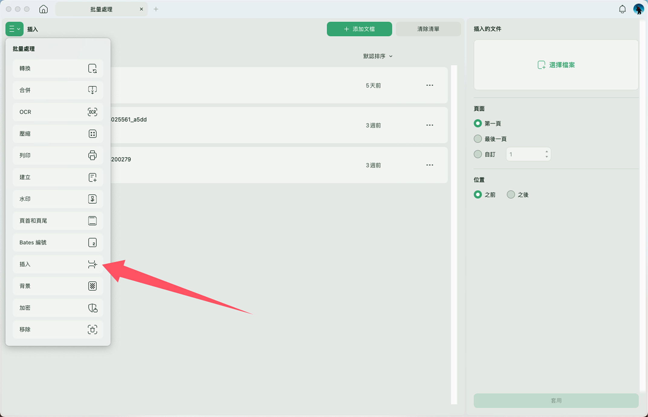This screenshot has height=417, width=648.
Task: Open the 默認排序 sort dropdown
Action: pos(378,56)
